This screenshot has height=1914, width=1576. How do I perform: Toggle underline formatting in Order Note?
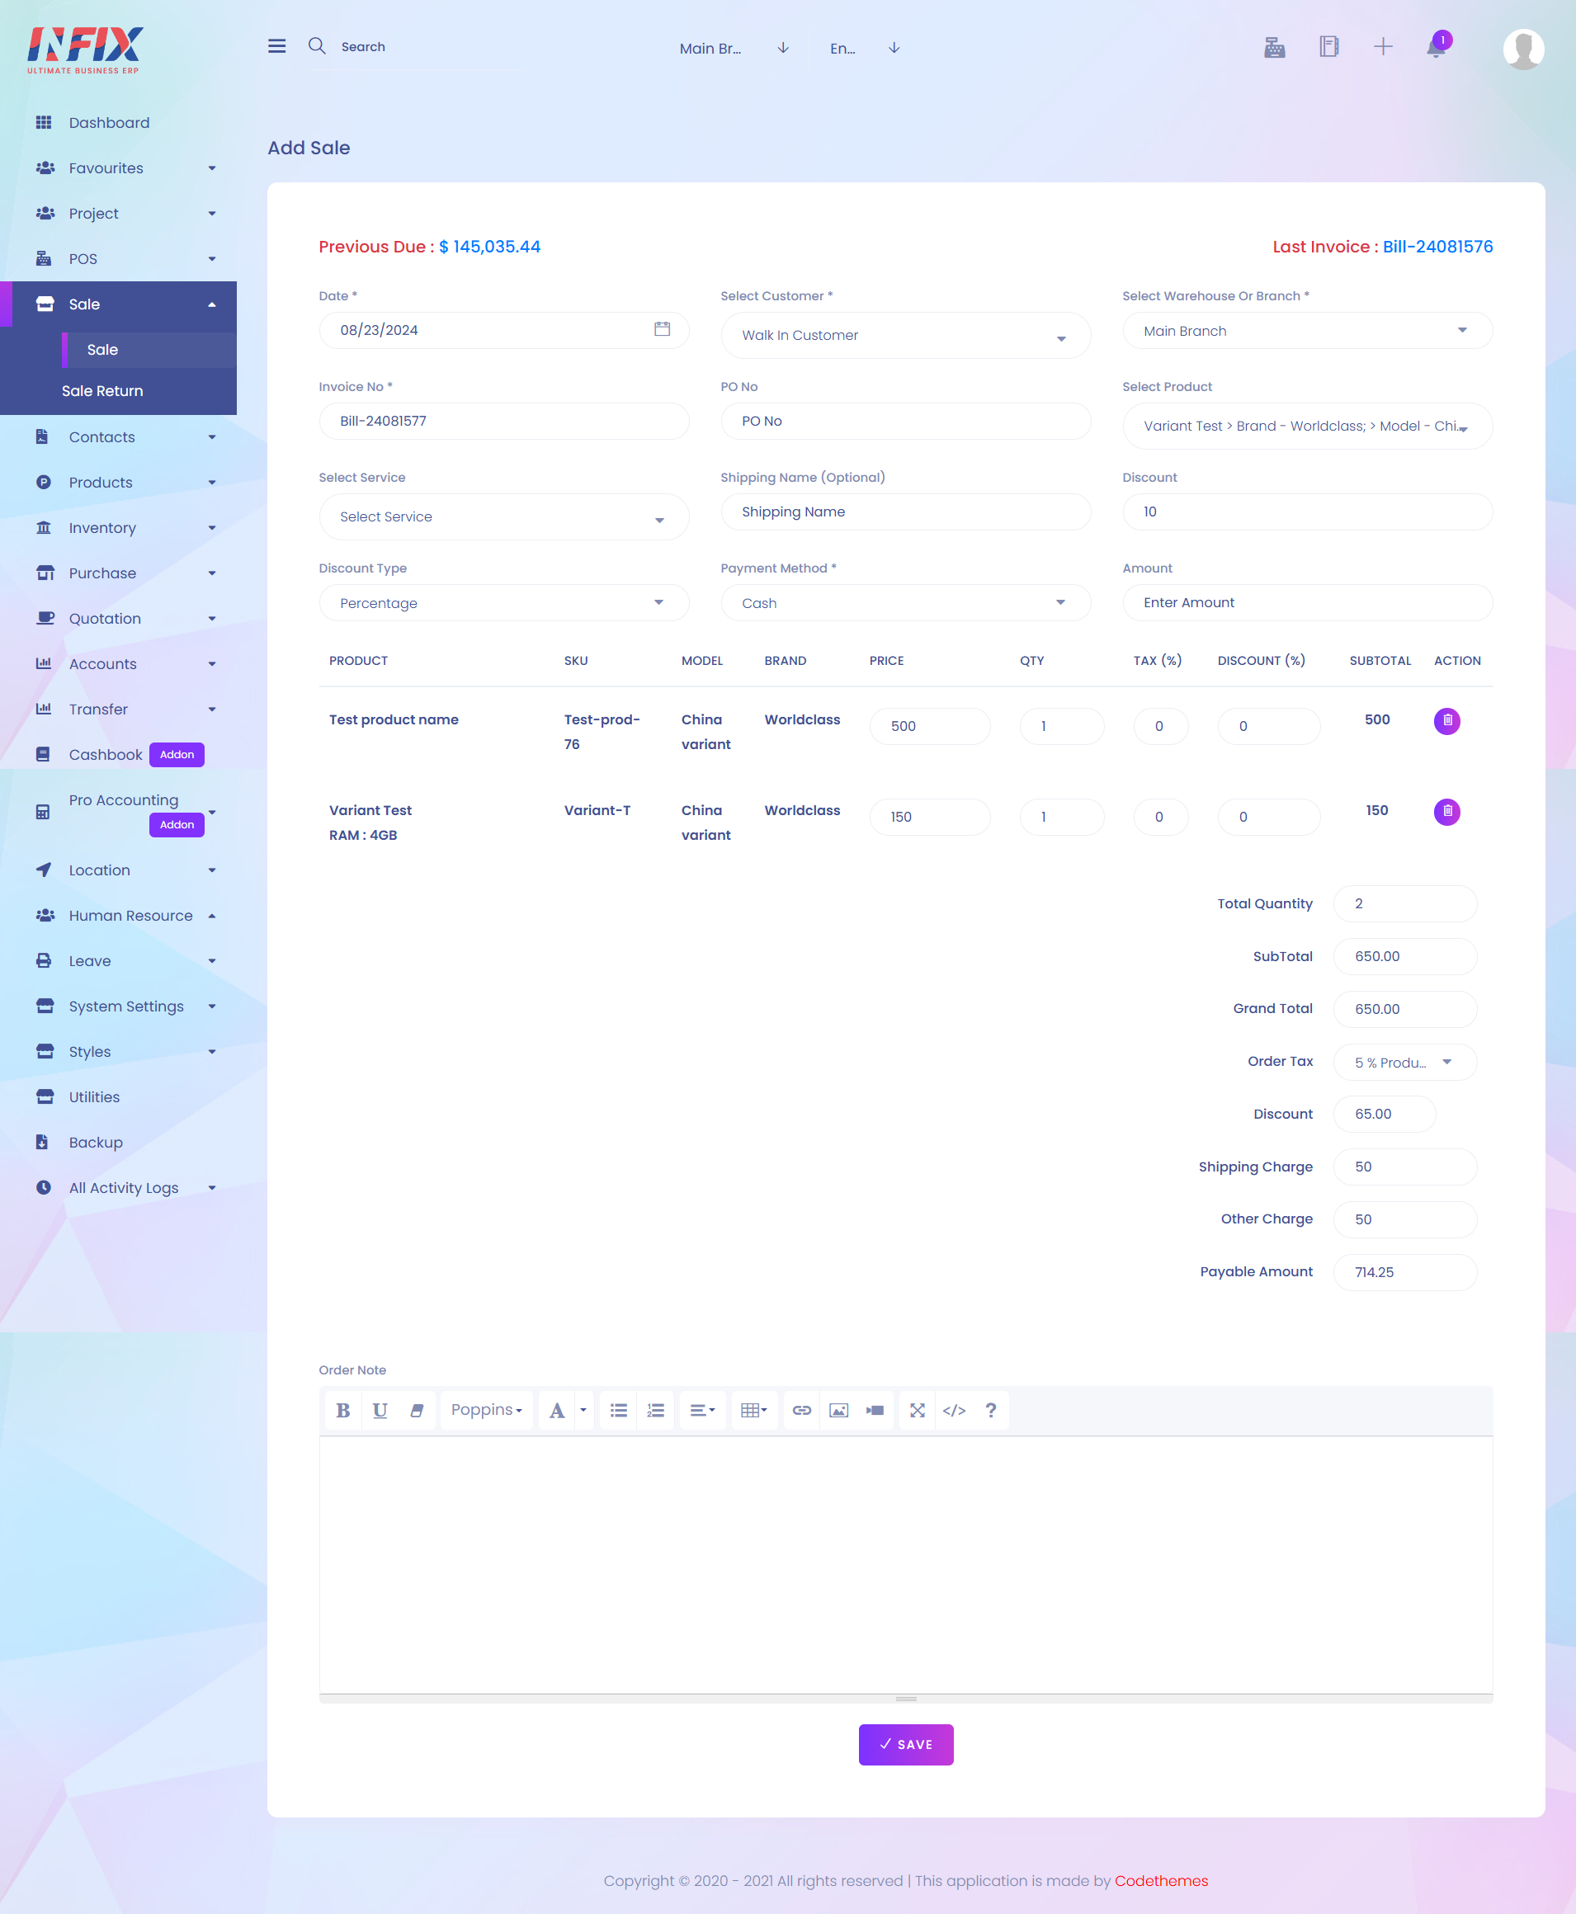coord(380,1410)
